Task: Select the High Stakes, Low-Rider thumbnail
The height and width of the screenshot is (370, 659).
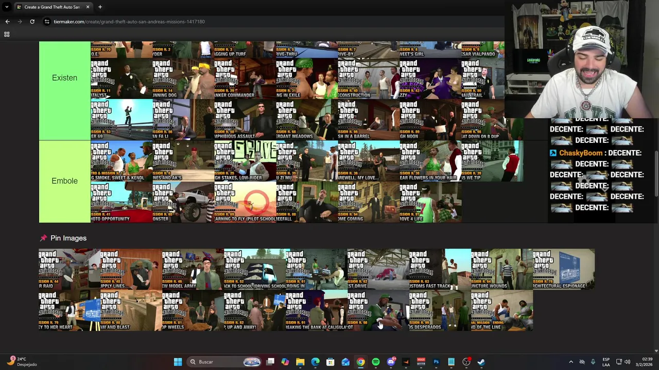Action: pos(245,161)
